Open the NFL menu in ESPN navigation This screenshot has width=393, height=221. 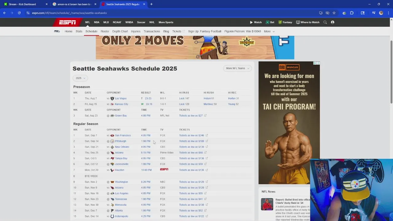88,22
